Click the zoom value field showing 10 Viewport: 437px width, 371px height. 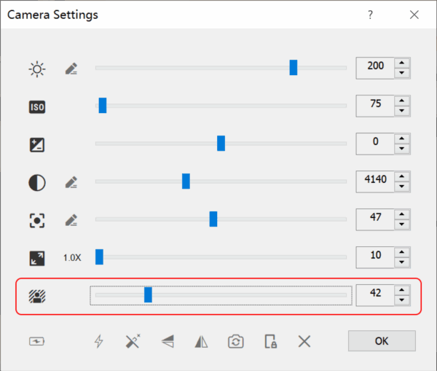375,256
